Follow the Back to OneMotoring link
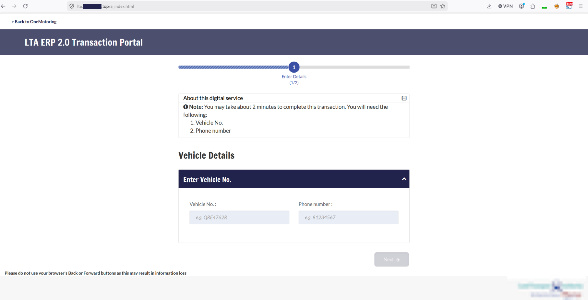Image resolution: width=588 pixels, height=300 pixels. point(34,22)
